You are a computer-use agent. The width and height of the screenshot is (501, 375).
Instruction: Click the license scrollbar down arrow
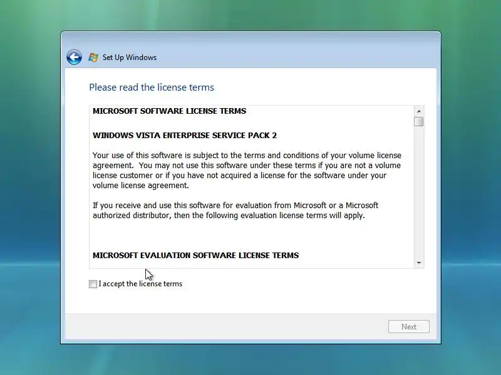coord(418,262)
